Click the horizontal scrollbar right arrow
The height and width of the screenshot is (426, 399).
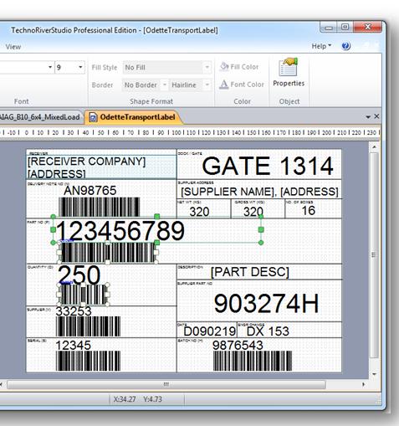click(x=363, y=384)
